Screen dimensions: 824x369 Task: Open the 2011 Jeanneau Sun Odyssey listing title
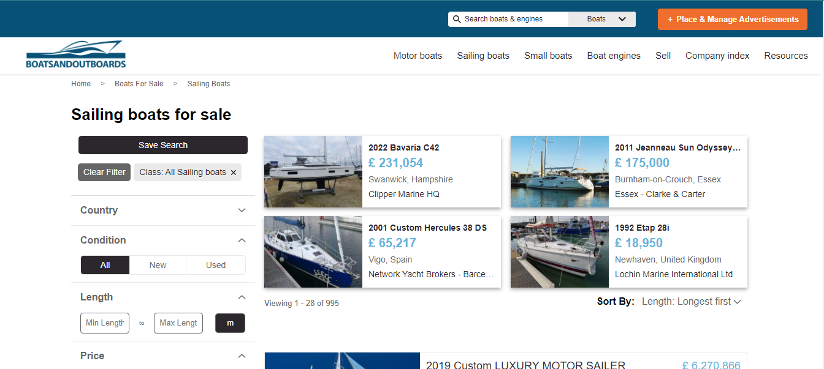point(677,147)
